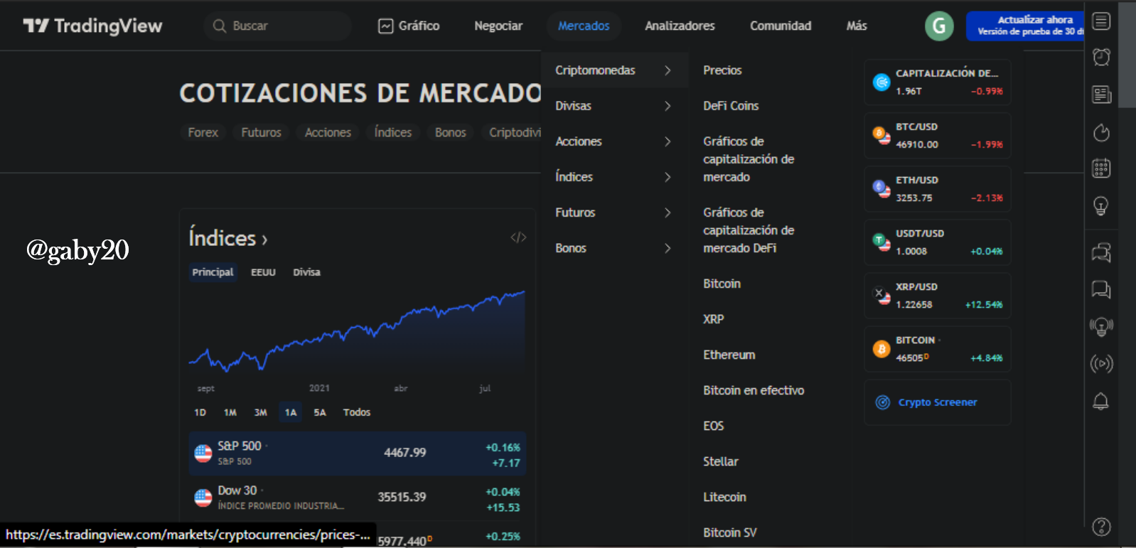Open the Ethereum link
The image size is (1136, 548).
coord(729,355)
